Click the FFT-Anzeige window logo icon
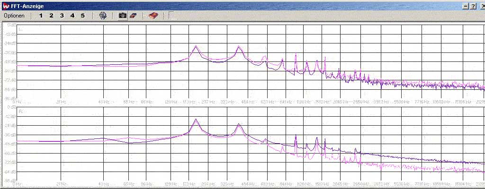This screenshot has width=485, height=189. click(6, 6)
